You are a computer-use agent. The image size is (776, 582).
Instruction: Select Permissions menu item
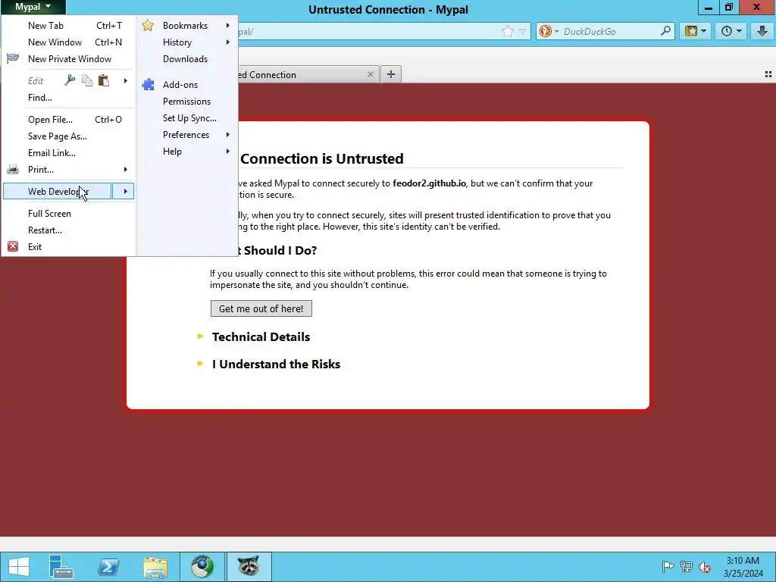pos(187,102)
